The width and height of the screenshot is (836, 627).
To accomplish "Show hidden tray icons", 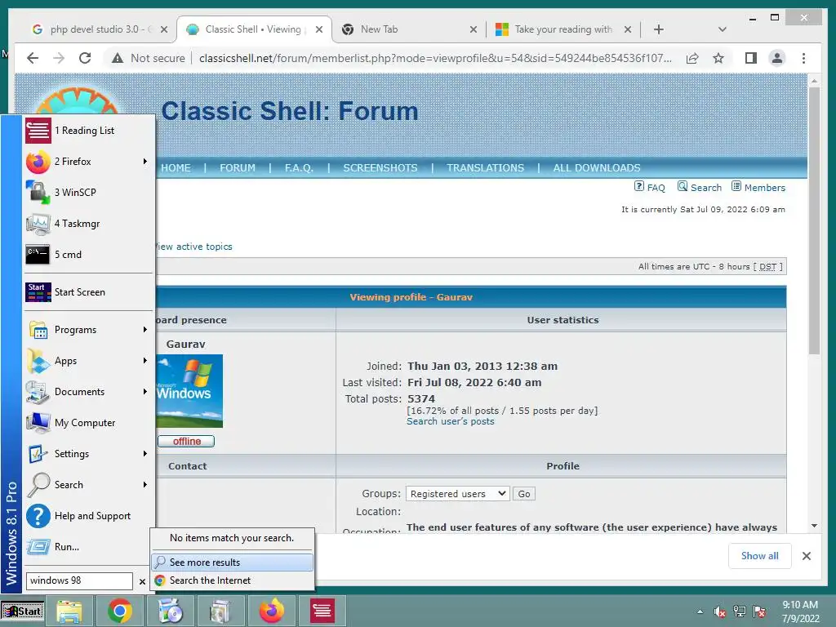I will (x=700, y=611).
